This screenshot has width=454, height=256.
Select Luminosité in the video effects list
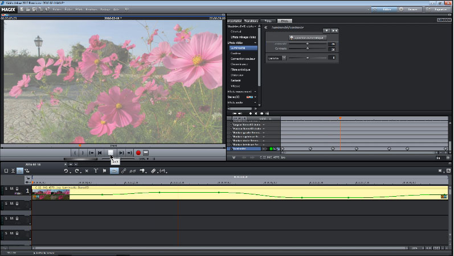238,48
